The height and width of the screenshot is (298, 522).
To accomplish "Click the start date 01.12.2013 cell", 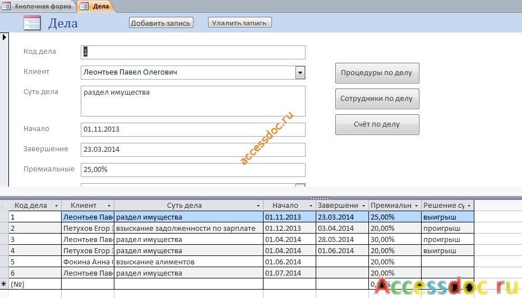I will point(290,228).
